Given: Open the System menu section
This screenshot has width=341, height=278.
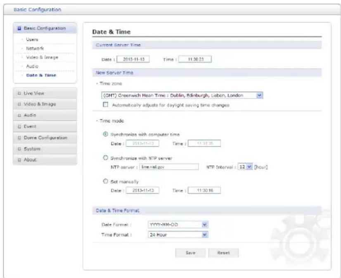Looking at the screenshot, I should (45, 149).
